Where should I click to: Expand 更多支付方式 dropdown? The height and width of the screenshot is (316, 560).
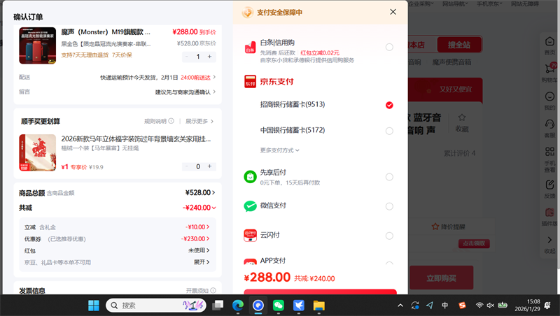(280, 150)
